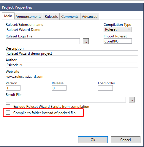Select the Author field containing Psicodelix
Viewport: 144px width, 147px height.
(x=72, y=65)
